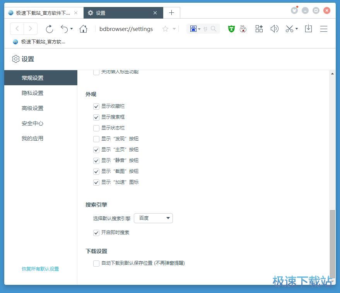Click the magnifier search icon
This screenshot has width=340, height=293.
[x=214, y=29]
